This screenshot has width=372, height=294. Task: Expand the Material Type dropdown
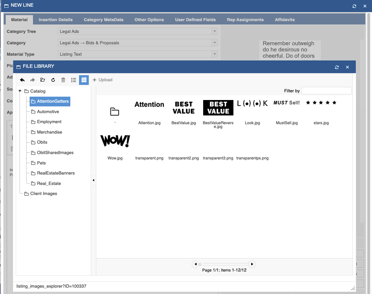(215, 54)
